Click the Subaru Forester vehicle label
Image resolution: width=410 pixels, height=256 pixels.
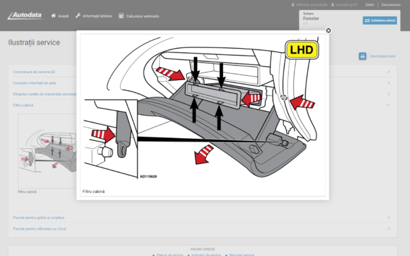(x=311, y=18)
